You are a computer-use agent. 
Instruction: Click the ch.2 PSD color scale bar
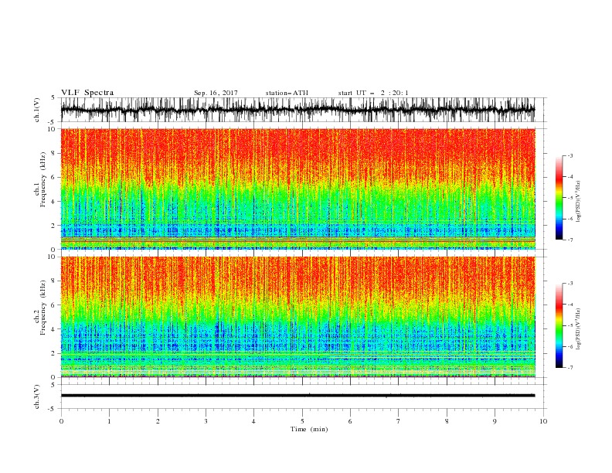[x=559, y=325]
